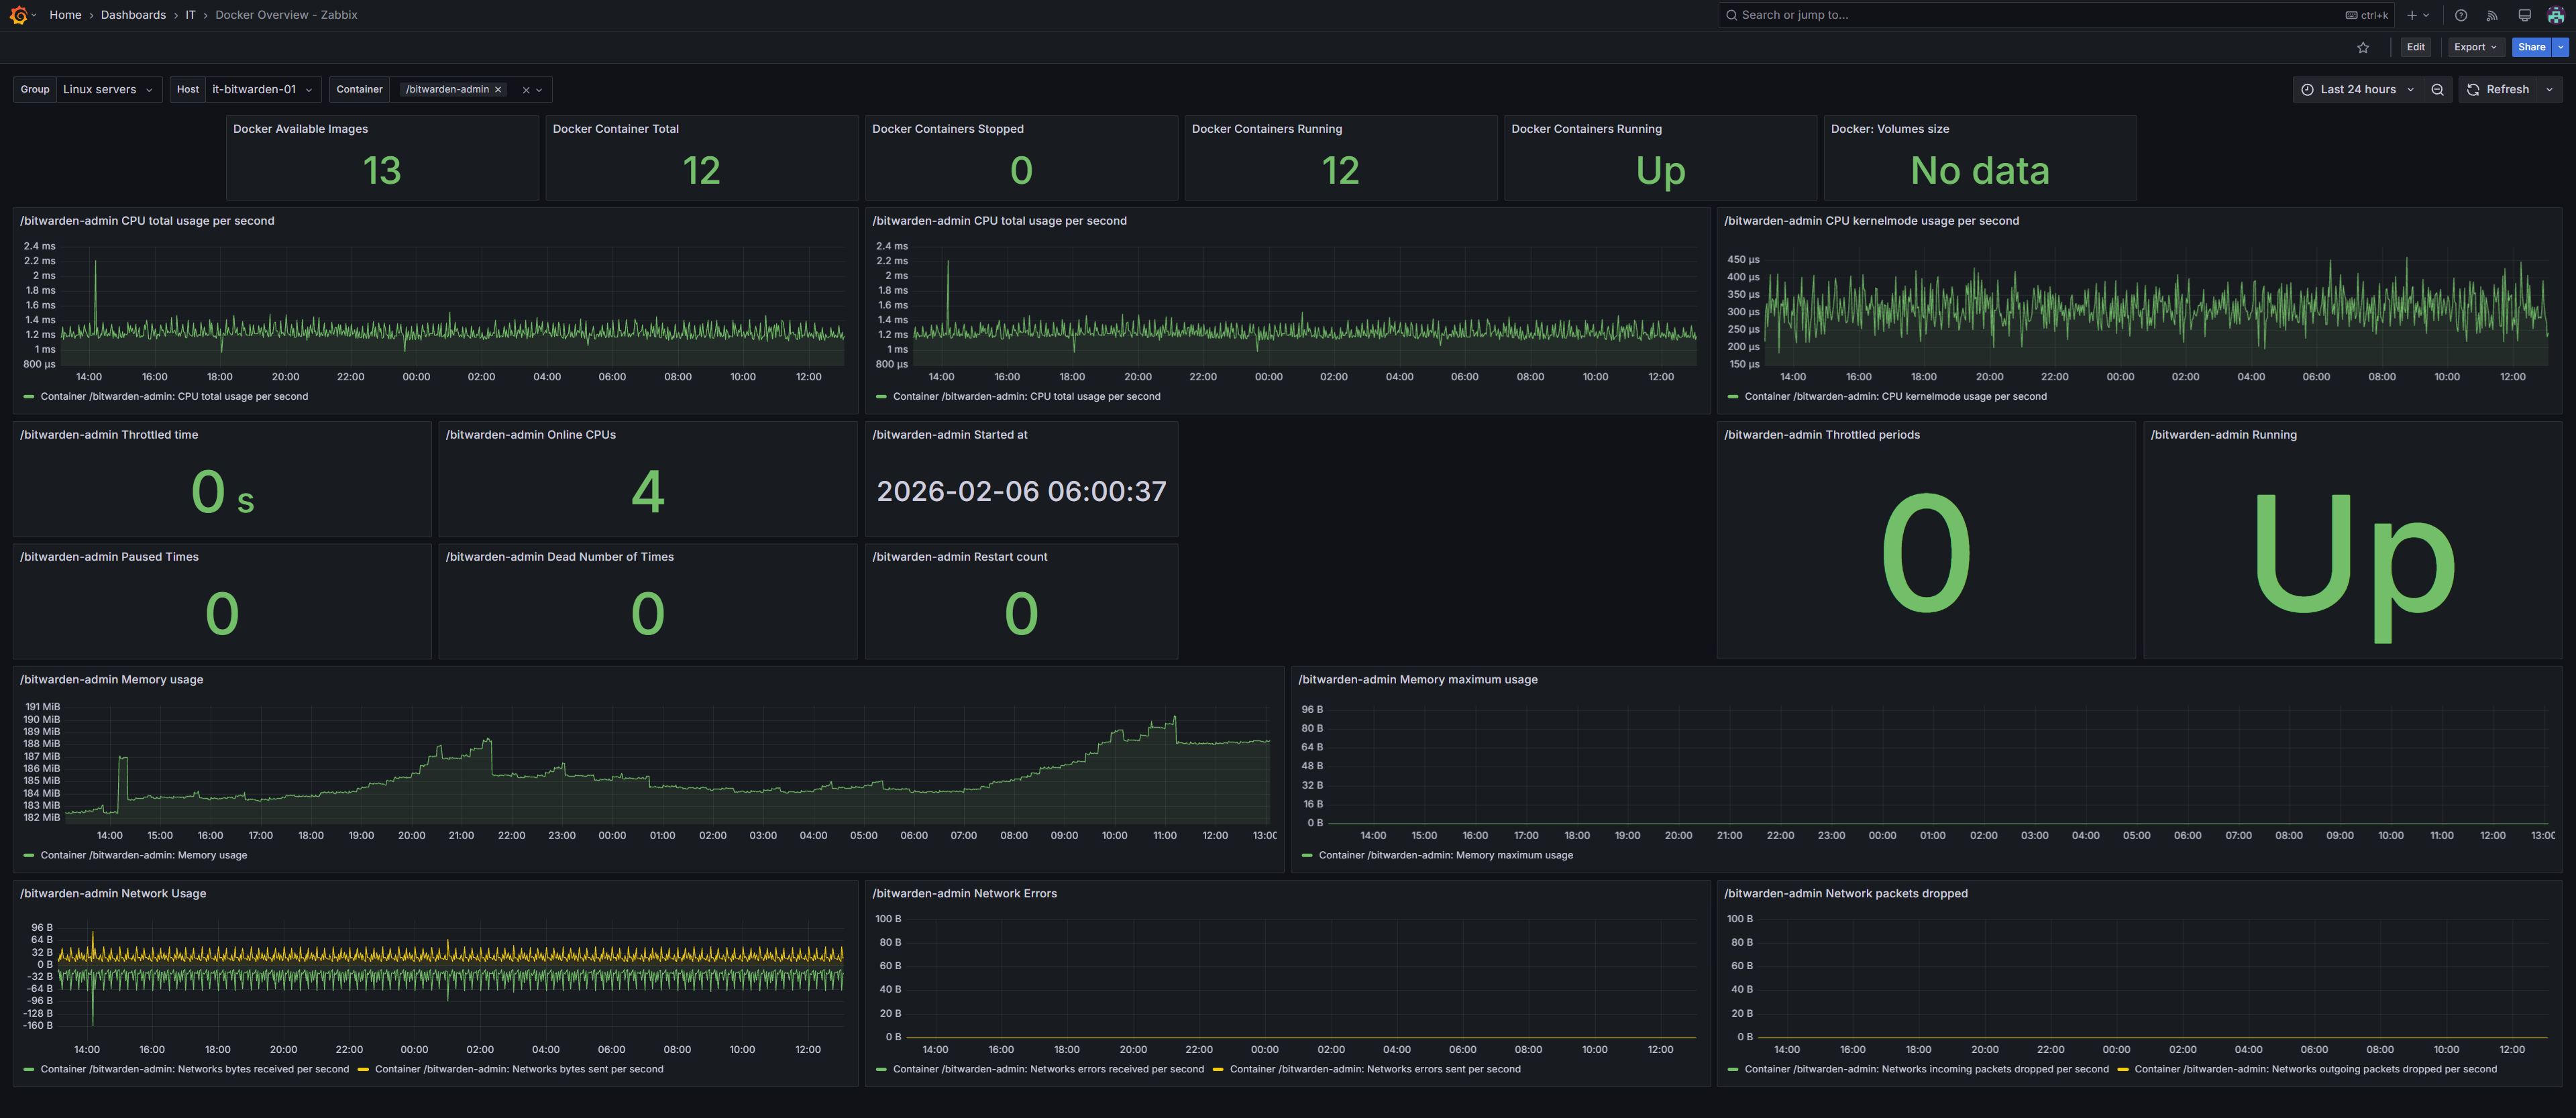Clear all Container filter values
Image resolution: width=2576 pixels, height=1118 pixels.
pos(526,90)
